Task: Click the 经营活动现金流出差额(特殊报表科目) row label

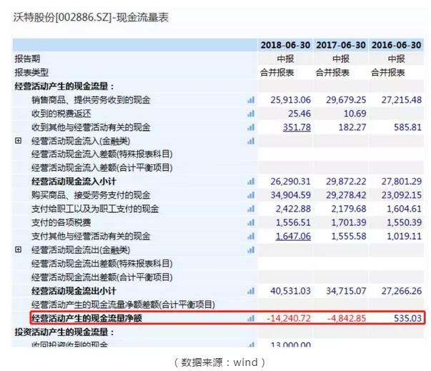Action: 102,264
